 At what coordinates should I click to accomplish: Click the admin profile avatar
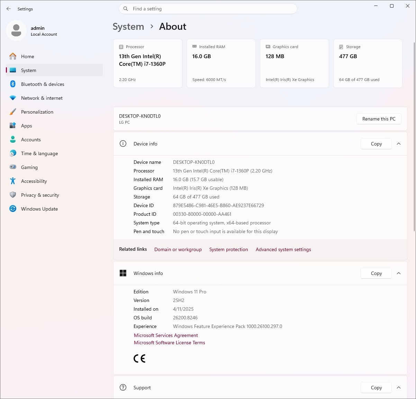(16, 30)
